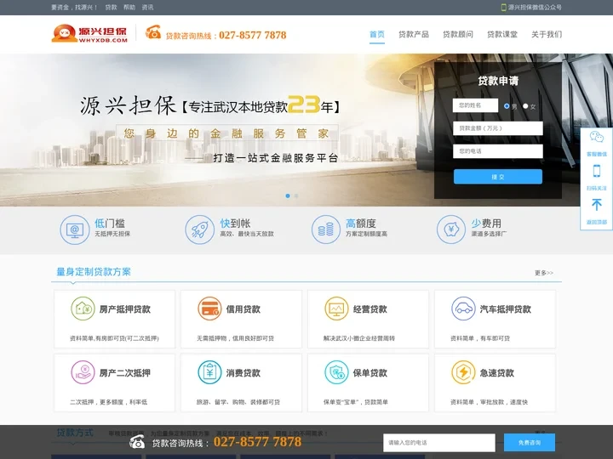
Task: Open the 房产二次抵押 product title
Action: coord(124,373)
